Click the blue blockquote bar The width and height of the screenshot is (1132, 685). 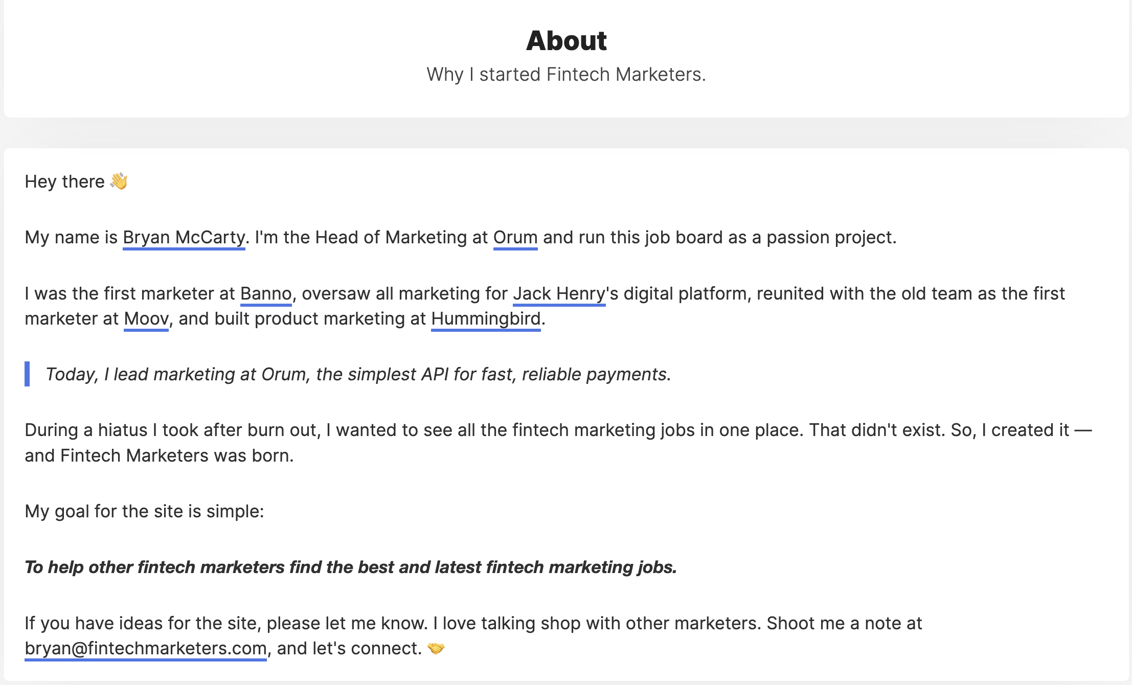(27, 374)
